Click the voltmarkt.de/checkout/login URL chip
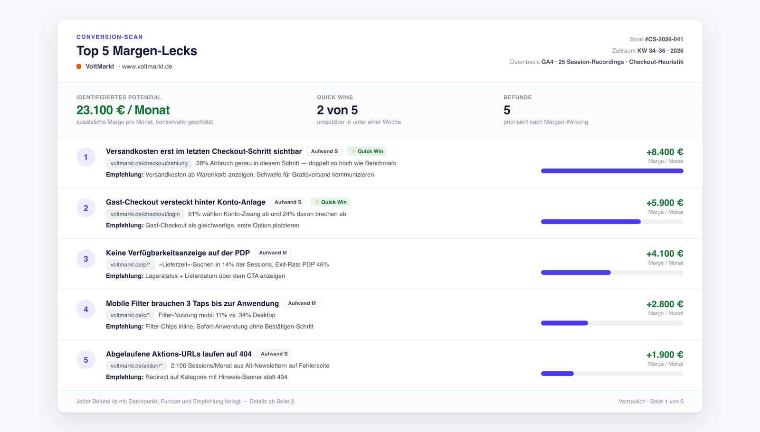 [145, 214]
